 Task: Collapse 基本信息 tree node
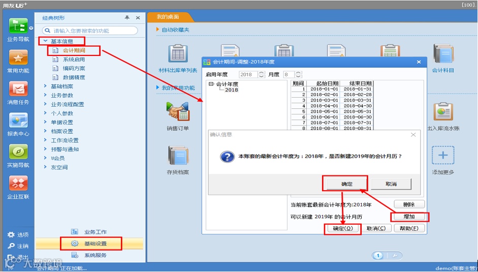pos(45,41)
